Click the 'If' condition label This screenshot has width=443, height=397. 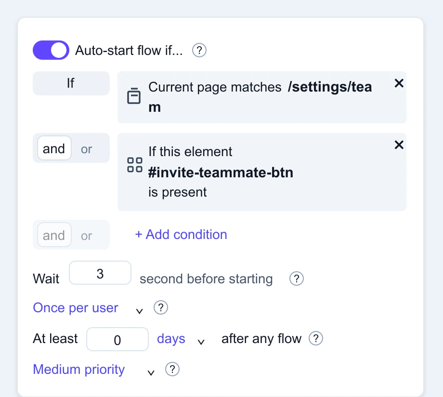point(71,83)
